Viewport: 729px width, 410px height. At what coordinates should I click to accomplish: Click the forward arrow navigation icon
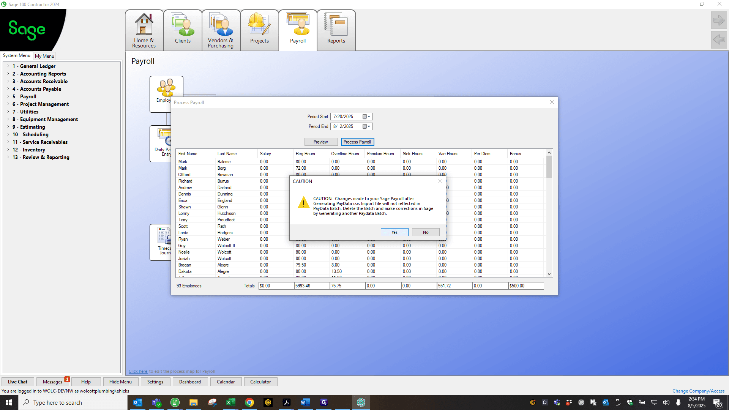[x=719, y=20]
